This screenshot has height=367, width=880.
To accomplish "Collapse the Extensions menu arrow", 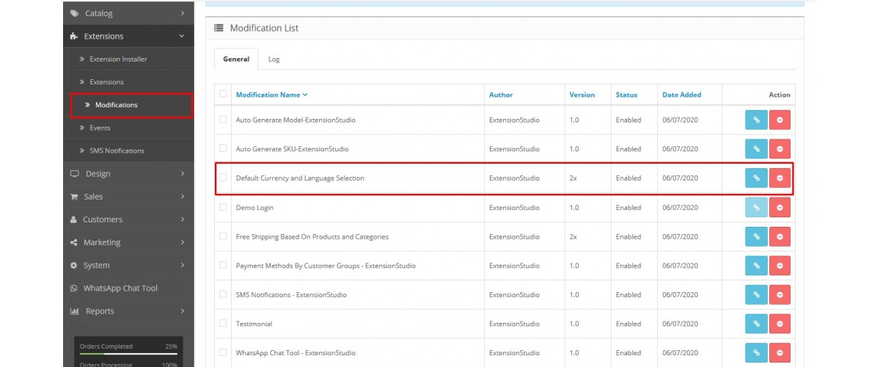I will point(182,36).
